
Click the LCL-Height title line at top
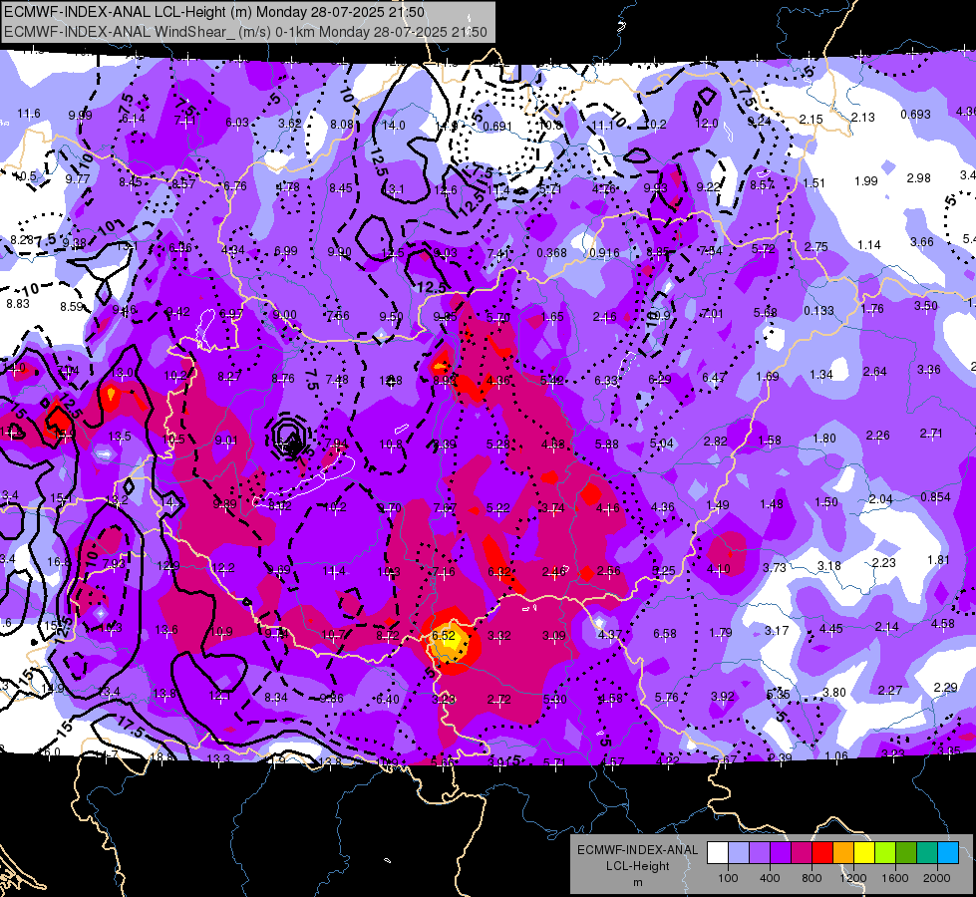(214, 12)
